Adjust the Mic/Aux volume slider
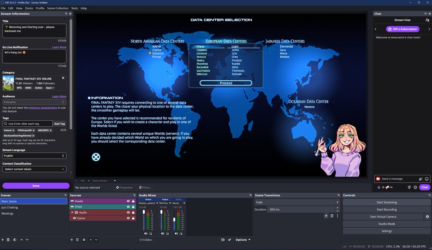The height and width of the screenshot is (250, 432). pyautogui.click(x=161, y=220)
